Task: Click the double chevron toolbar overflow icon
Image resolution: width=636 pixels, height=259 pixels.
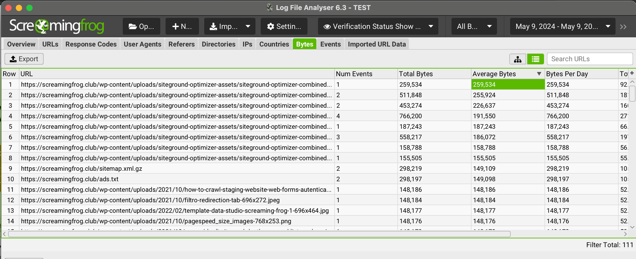Action: [623, 27]
